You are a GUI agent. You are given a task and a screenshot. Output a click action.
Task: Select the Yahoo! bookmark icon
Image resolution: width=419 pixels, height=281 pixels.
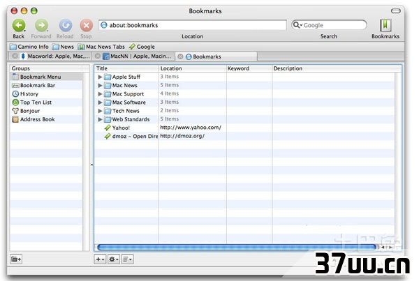point(108,128)
